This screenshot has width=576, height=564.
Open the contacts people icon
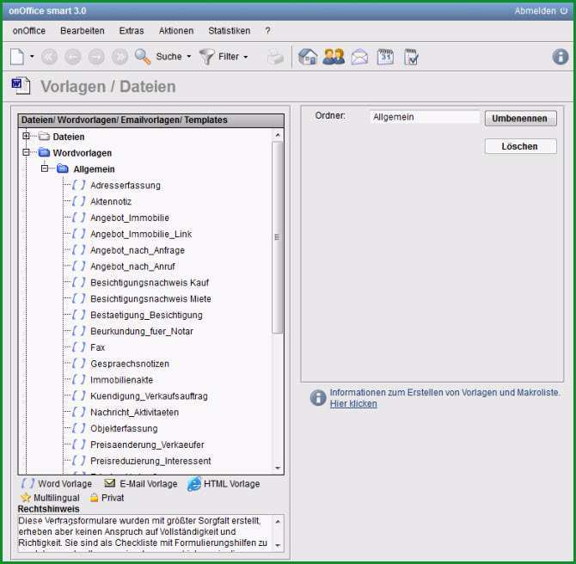(x=334, y=57)
